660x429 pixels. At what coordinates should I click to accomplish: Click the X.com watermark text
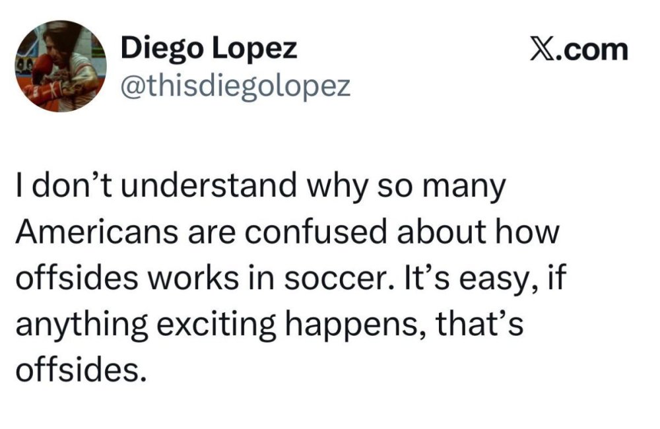tap(579, 50)
